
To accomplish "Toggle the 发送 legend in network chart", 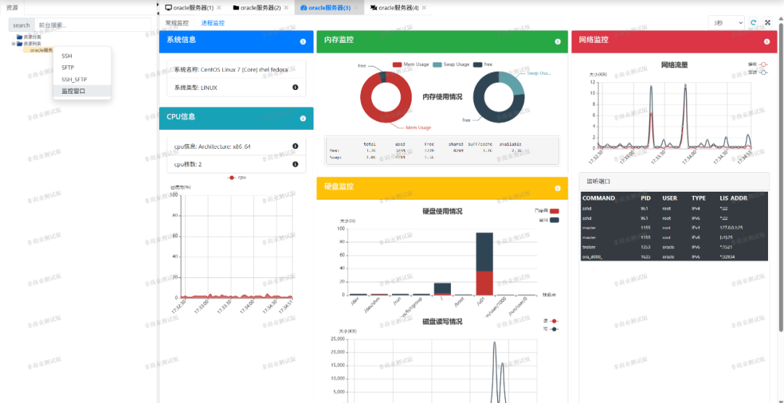I will 757,73.
